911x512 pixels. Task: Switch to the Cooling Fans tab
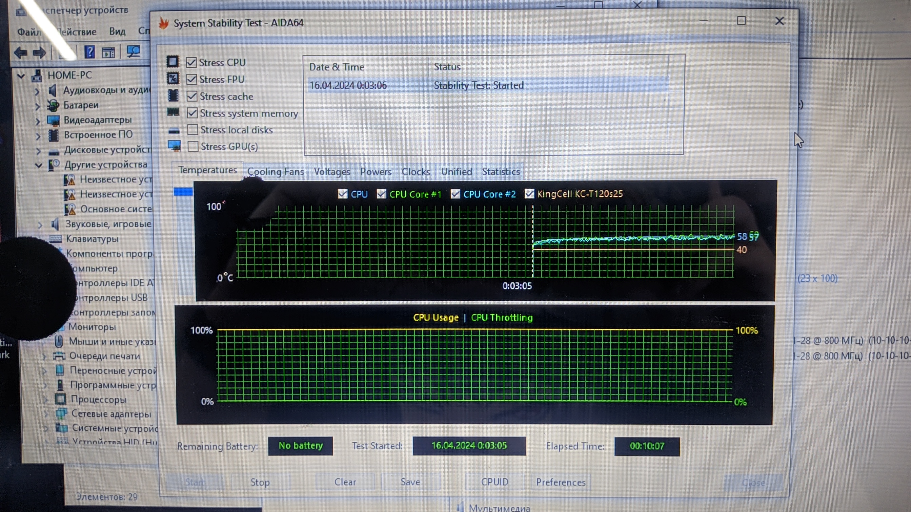click(x=276, y=172)
